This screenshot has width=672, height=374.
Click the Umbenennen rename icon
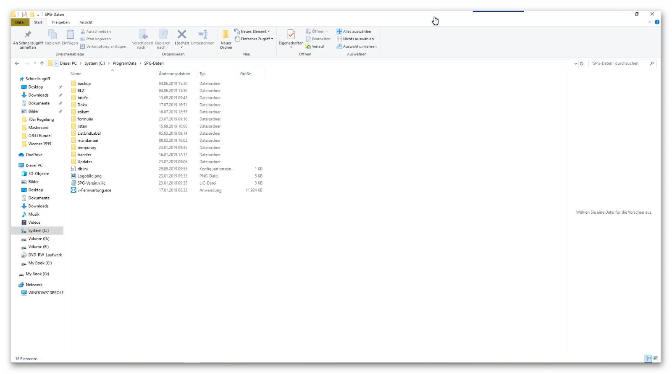(202, 35)
